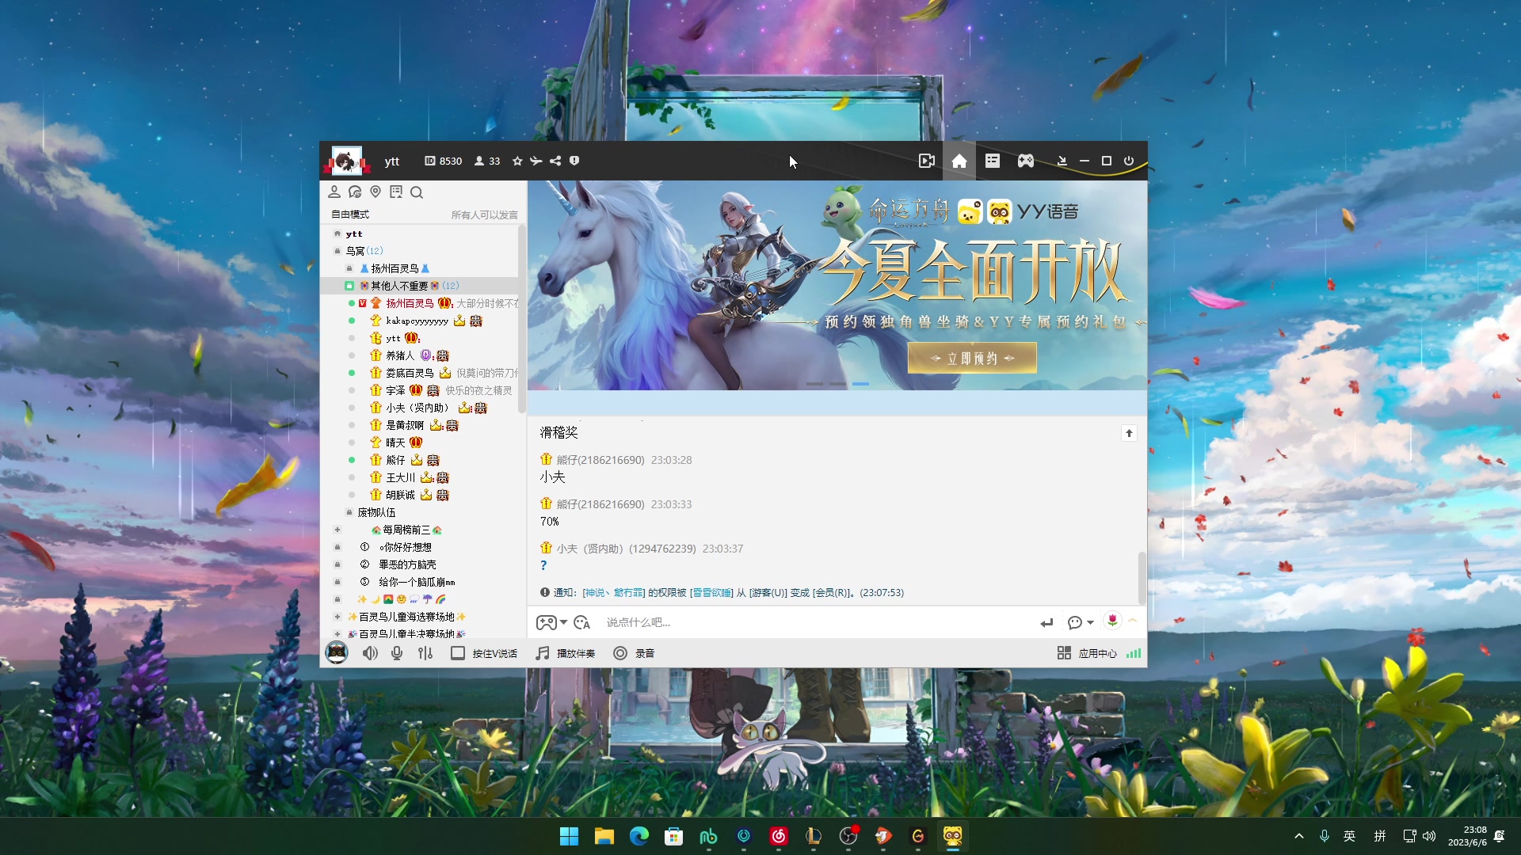Open the audio mixer settings icon
This screenshot has width=1521, height=855.
[x=425, y=653]
